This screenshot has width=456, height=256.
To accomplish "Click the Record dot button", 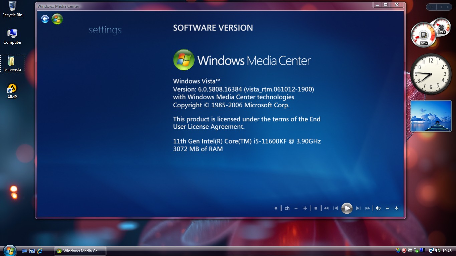I will click(x=276, y=208).
